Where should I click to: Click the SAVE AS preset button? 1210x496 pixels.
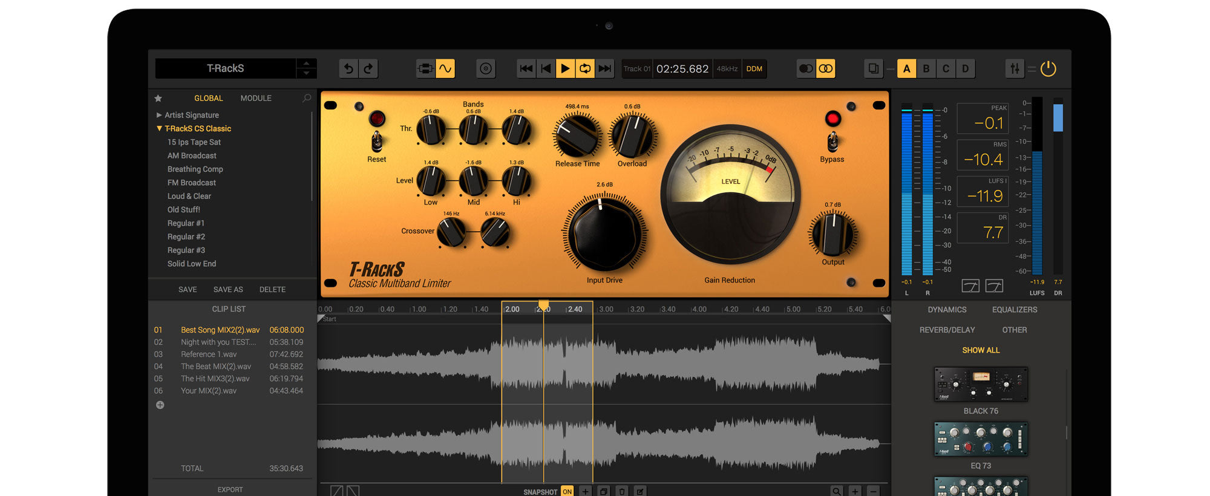[x=228, y=290]
